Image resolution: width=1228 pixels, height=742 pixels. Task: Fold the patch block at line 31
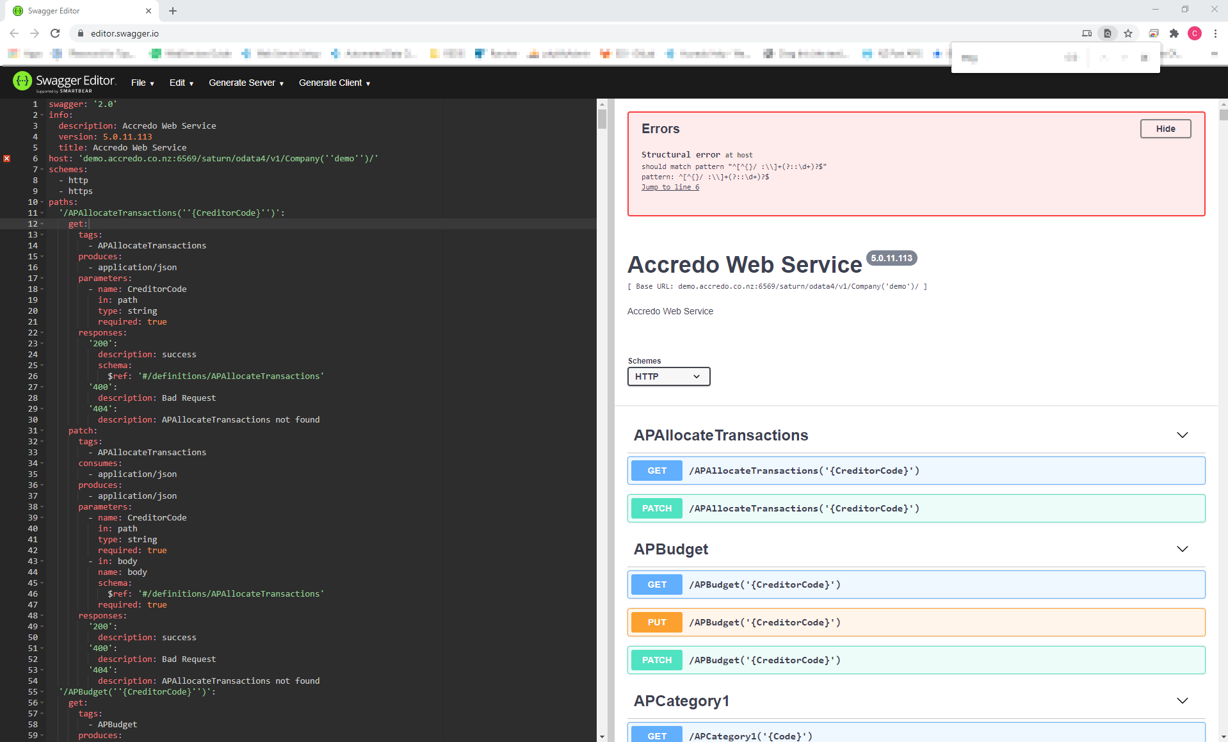[42, 431]
